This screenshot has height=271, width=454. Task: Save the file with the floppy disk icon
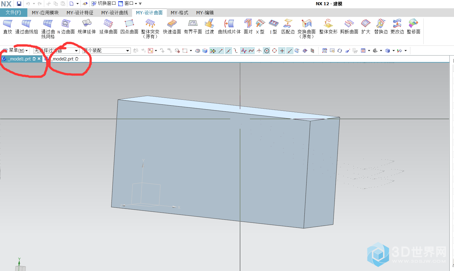pyautogui.click(x=19, y=4)
